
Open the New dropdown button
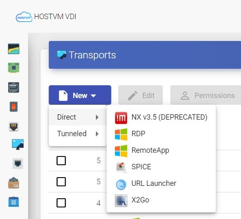click(80, 95)
